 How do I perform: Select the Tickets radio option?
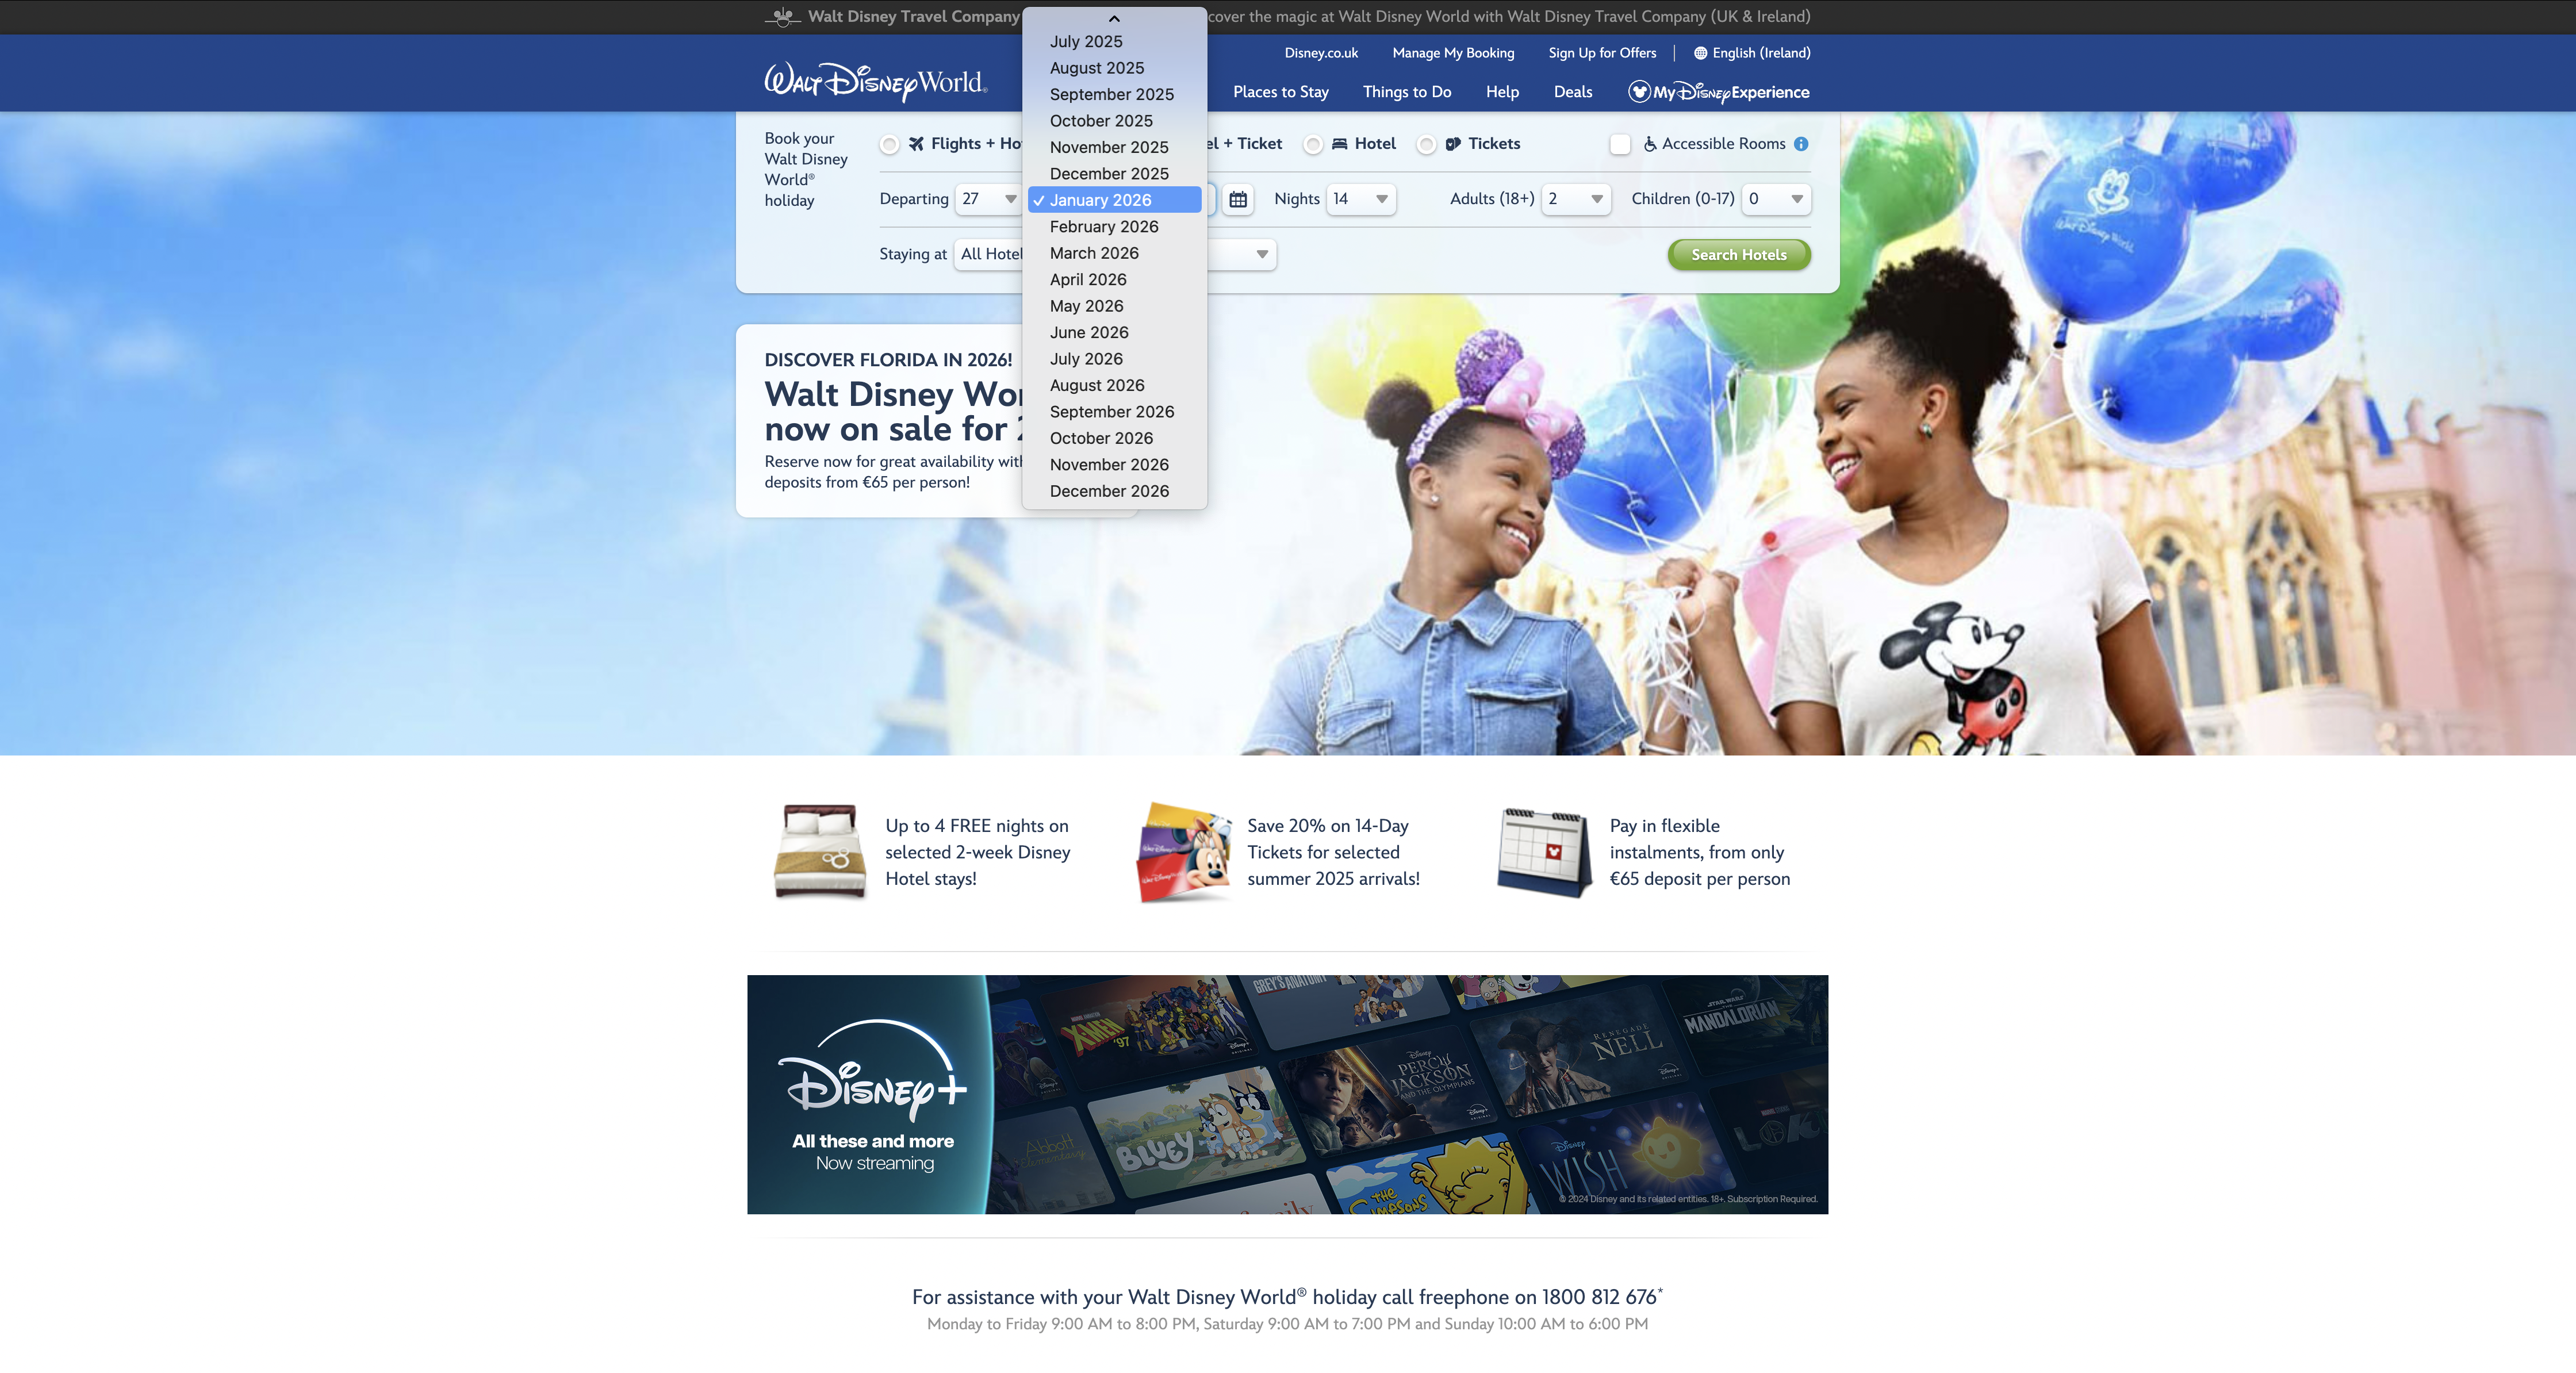(x=1426, y=145)
